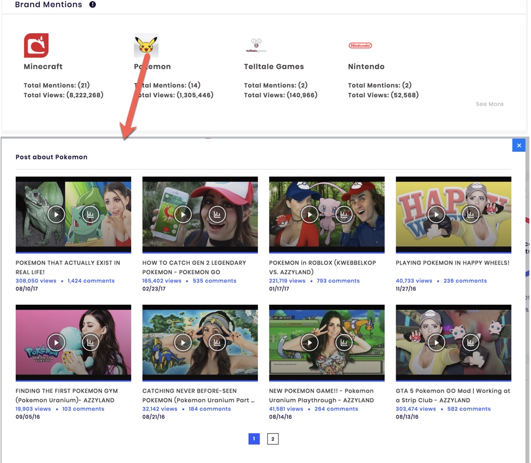Open stats for 'First Pokemon Gym' video

point(90,342)
